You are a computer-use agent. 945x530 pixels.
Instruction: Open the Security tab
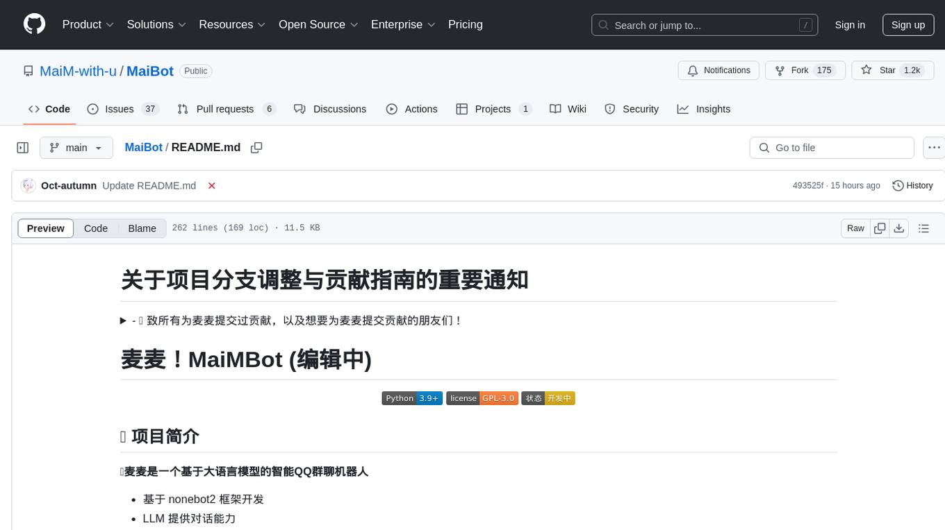click(x=632, y=109)
